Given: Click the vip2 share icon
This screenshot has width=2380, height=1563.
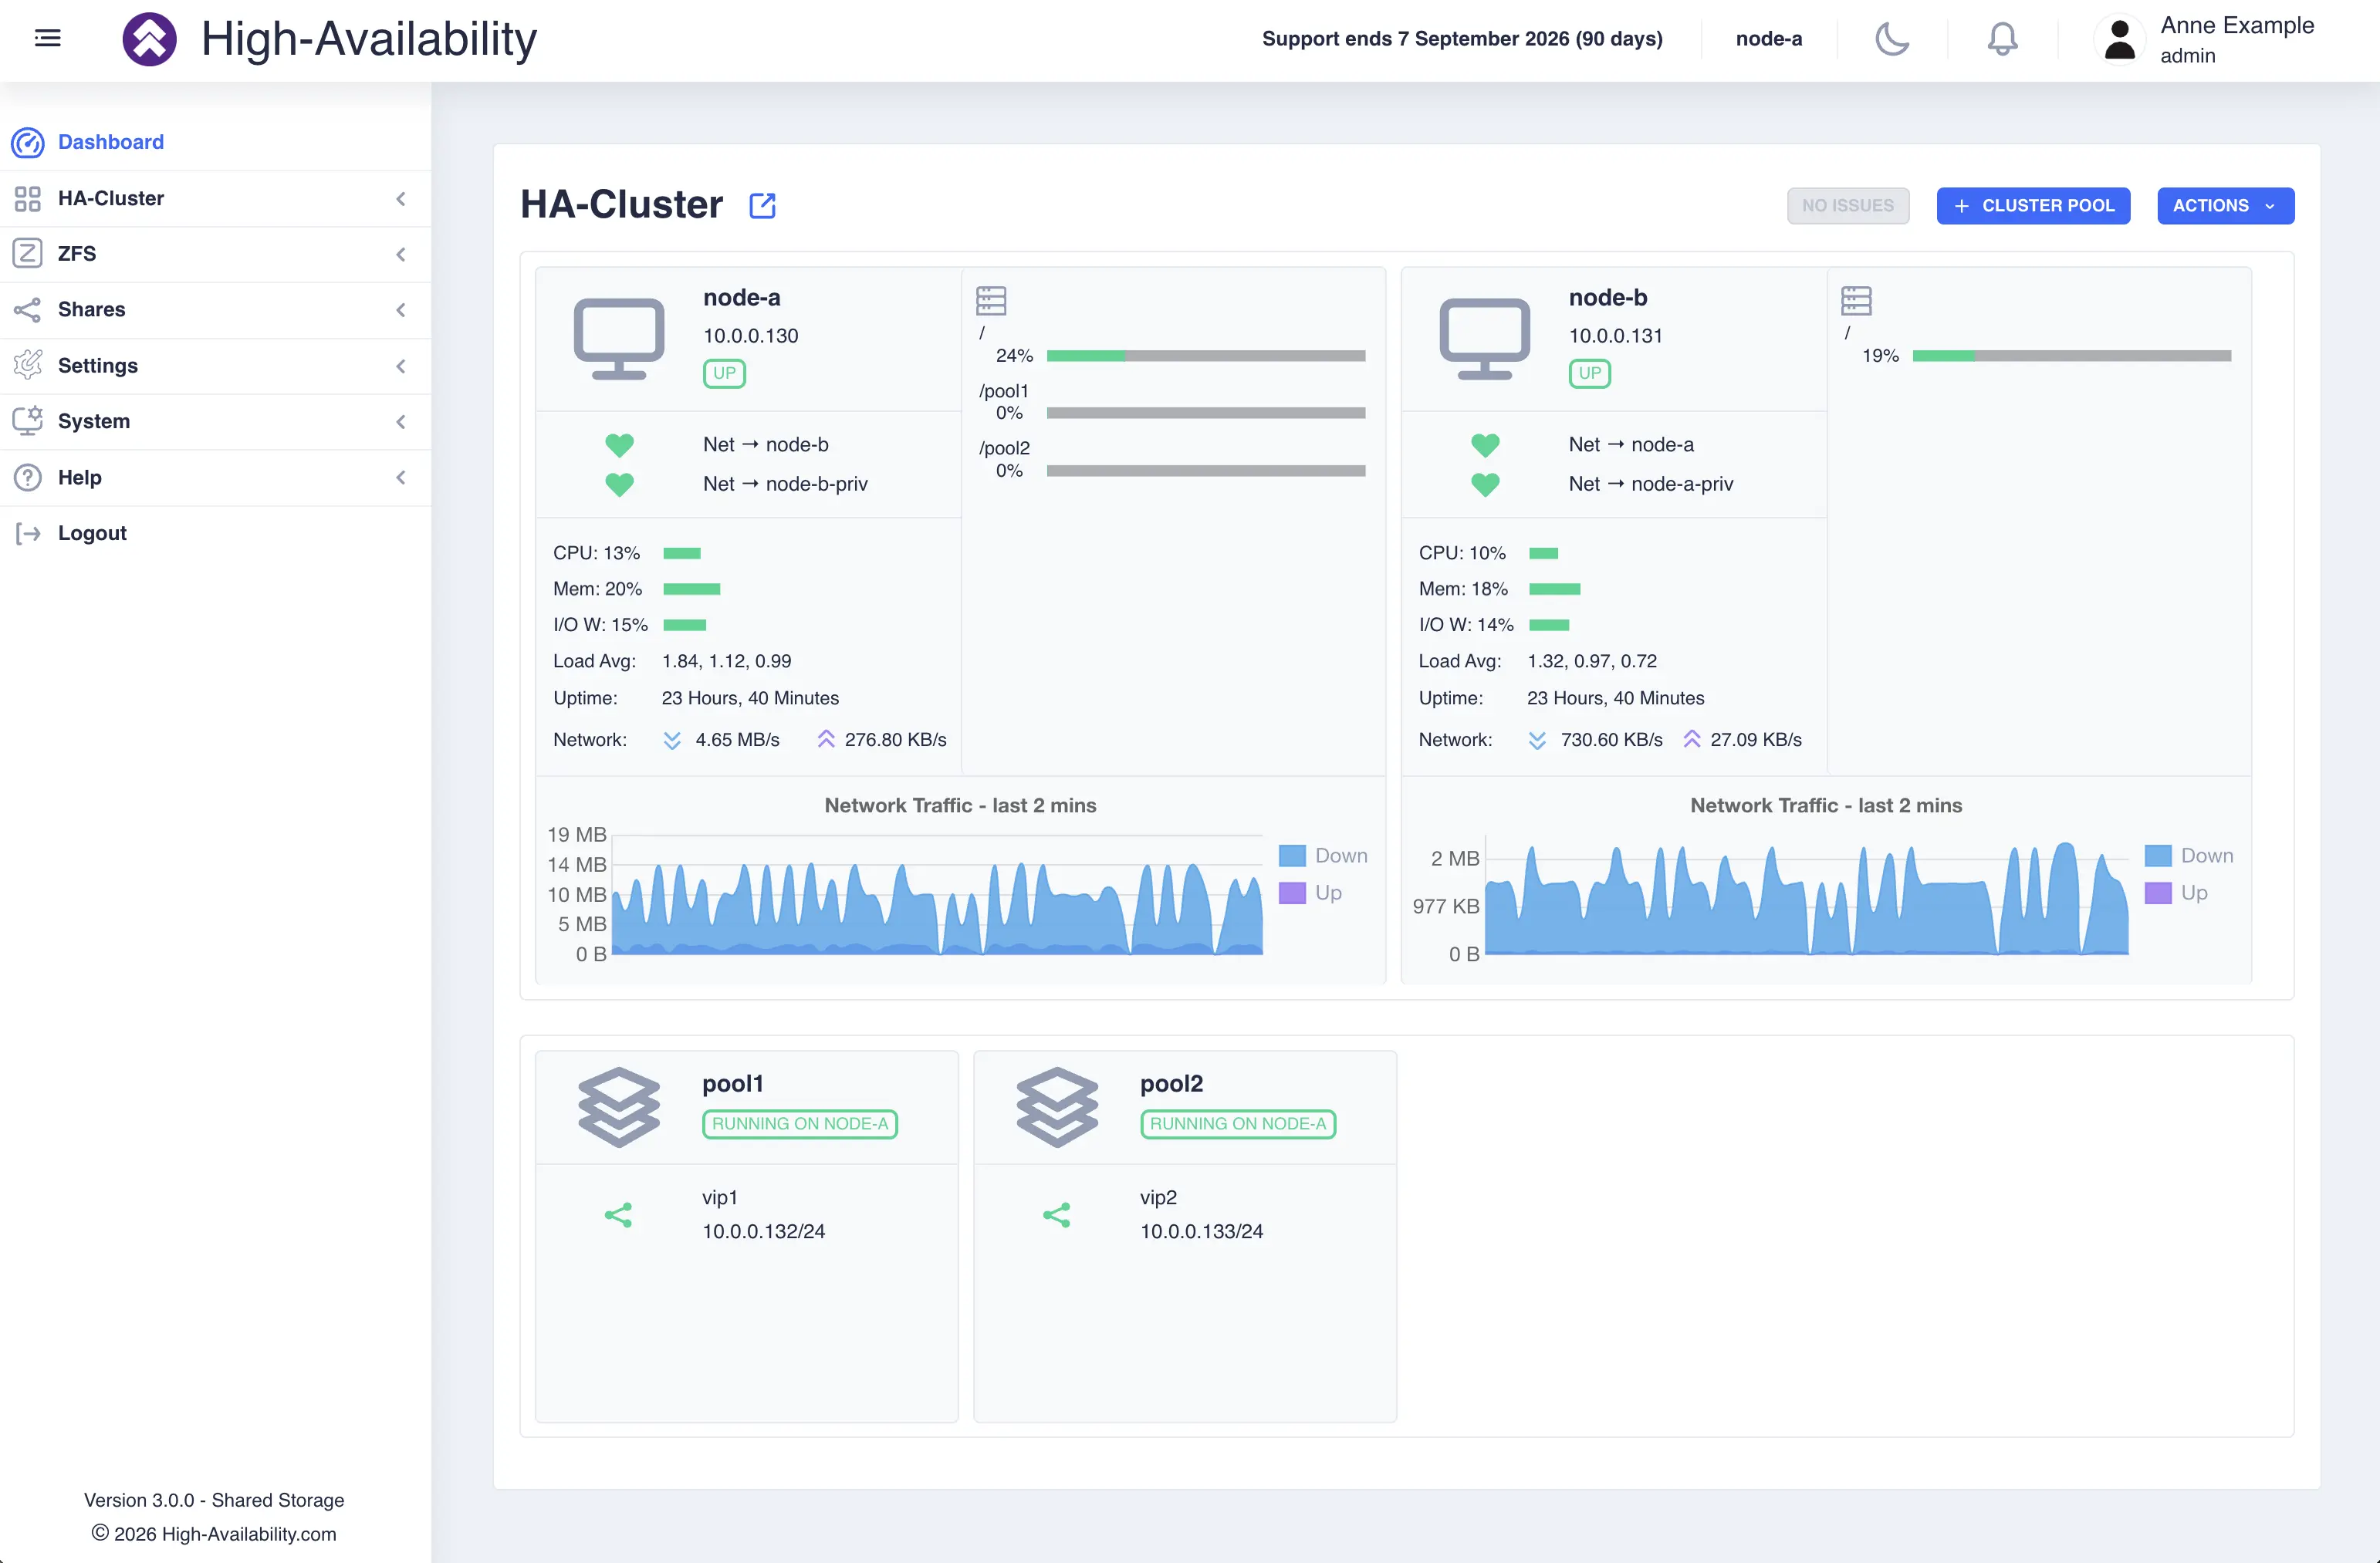Looking at the screenshot, I should tap(1057, 1215).
